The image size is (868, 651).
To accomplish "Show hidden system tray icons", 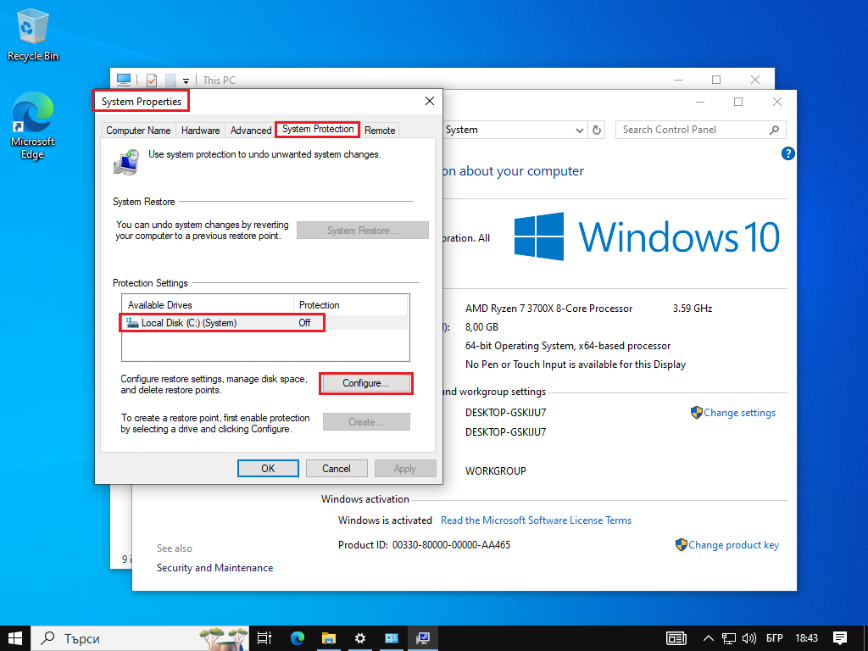I will [x=708, y=638].
